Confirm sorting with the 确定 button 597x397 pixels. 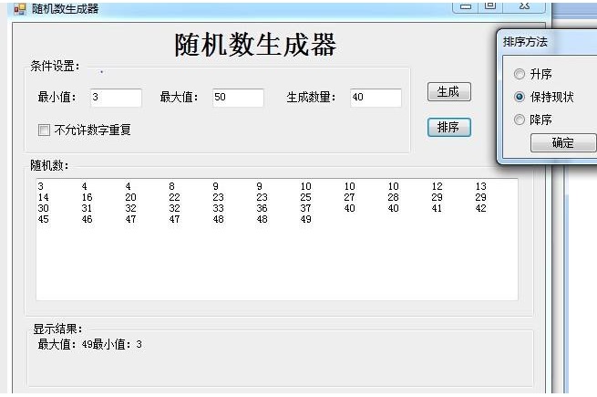point(562,143)
